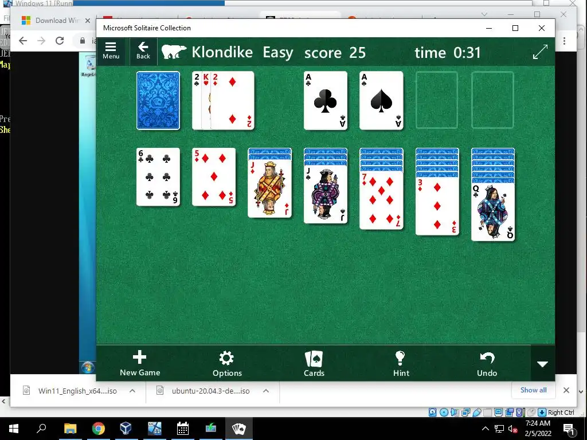This screenshot has width=587, height=440.
Task: Close the Chrome downloads bar
Action: pyautogui.click(x=566, y=390)
